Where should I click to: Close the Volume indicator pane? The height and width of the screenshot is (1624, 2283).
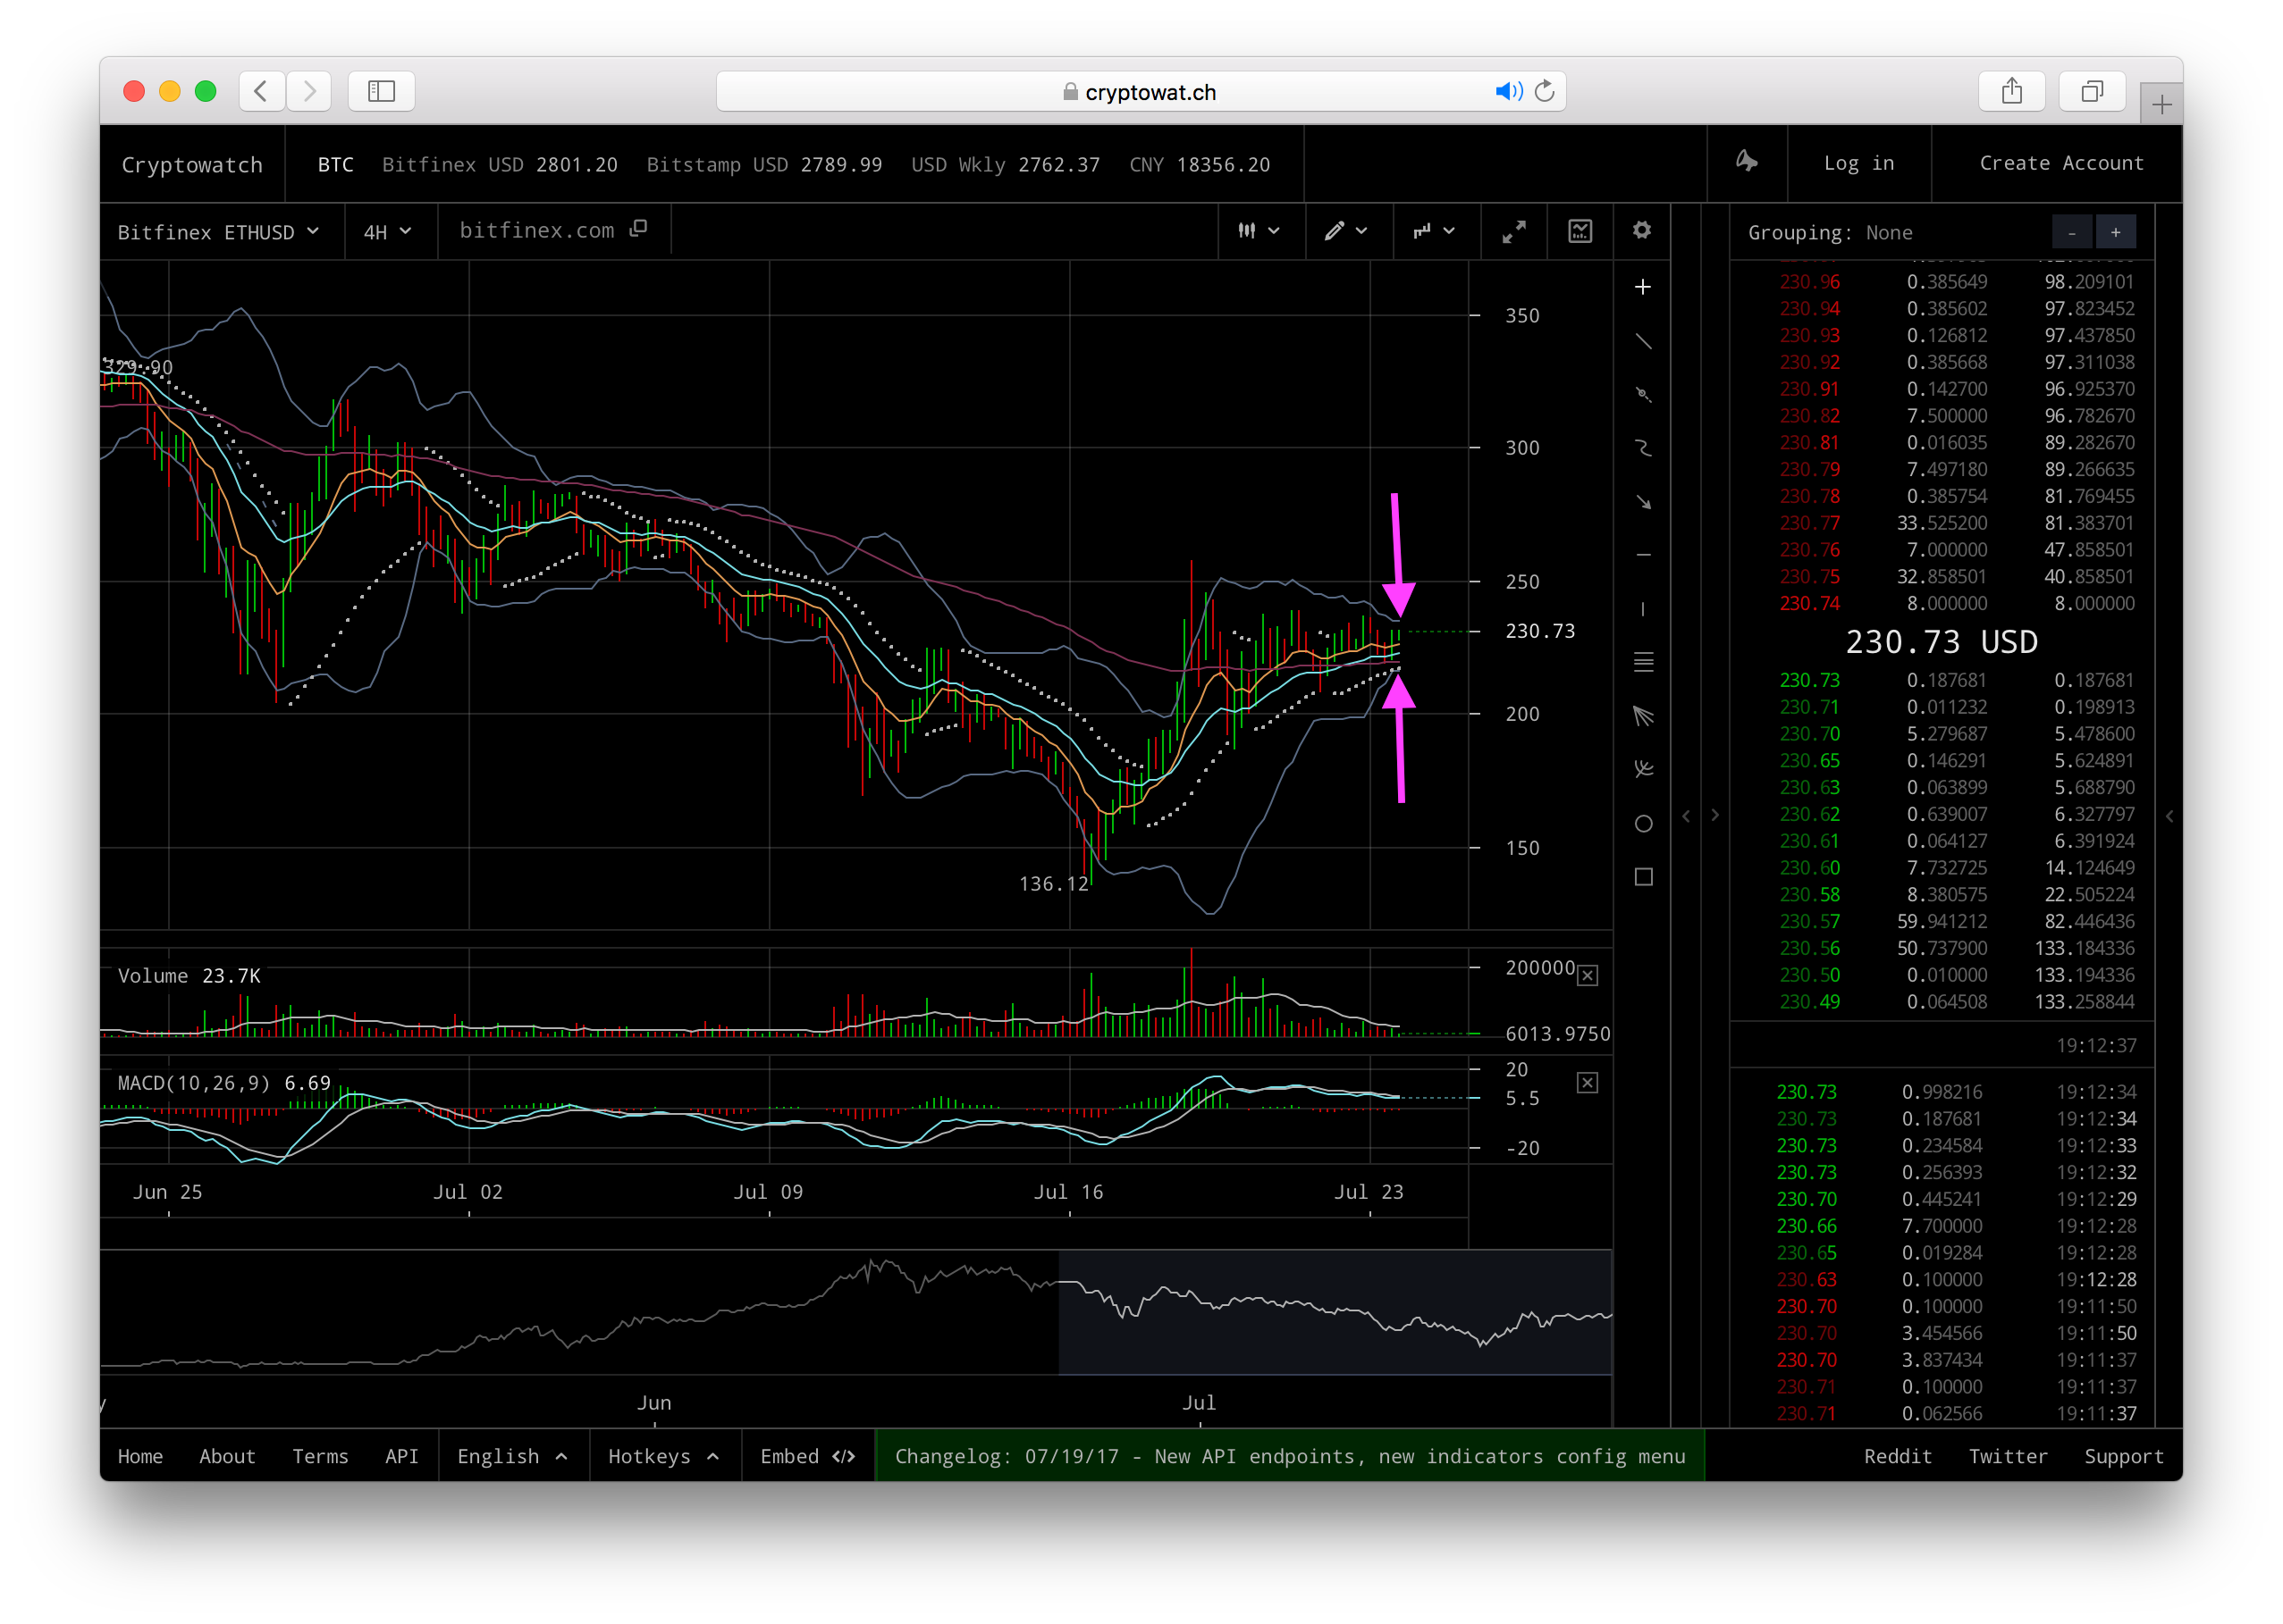click(x=1588, y=976)
